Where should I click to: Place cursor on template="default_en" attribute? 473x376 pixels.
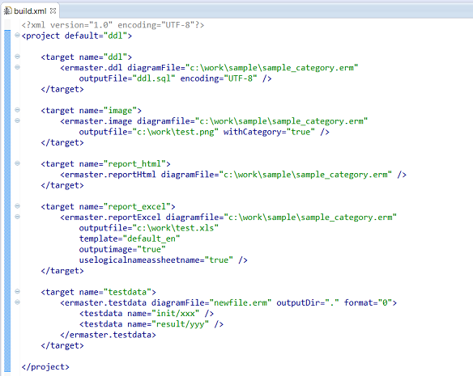[130, 239]
